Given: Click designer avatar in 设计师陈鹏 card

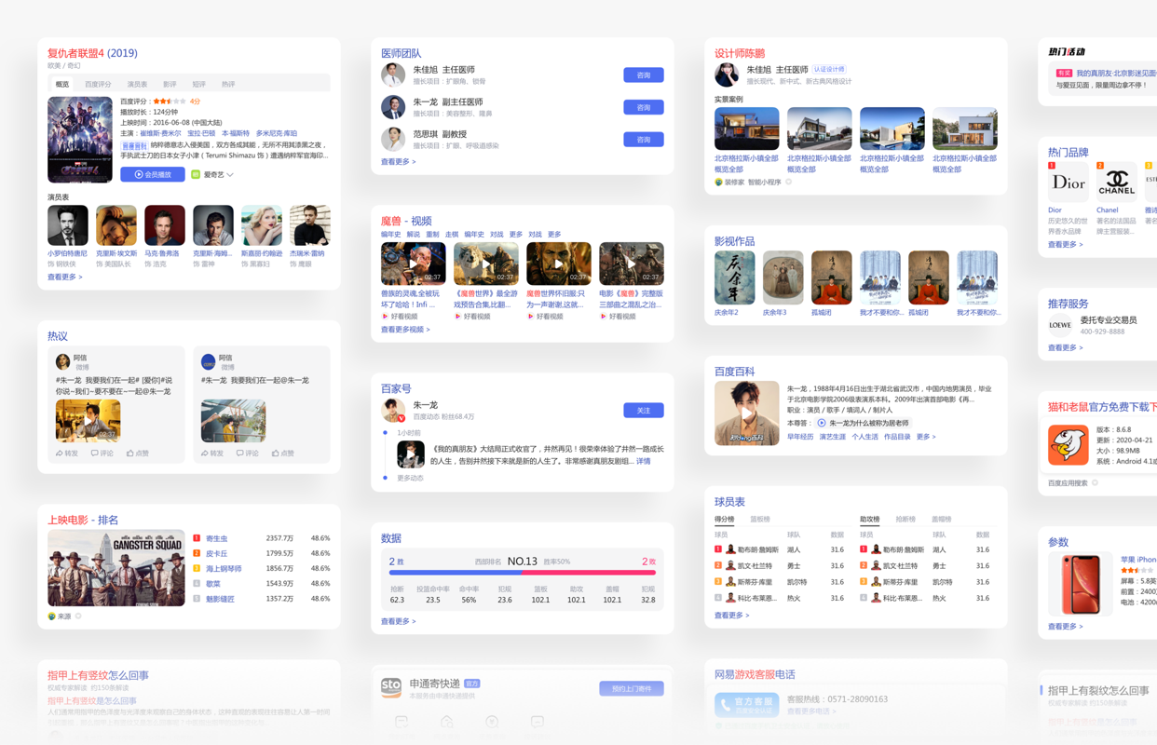Looking at the screenshot, I should pos(727,74).
